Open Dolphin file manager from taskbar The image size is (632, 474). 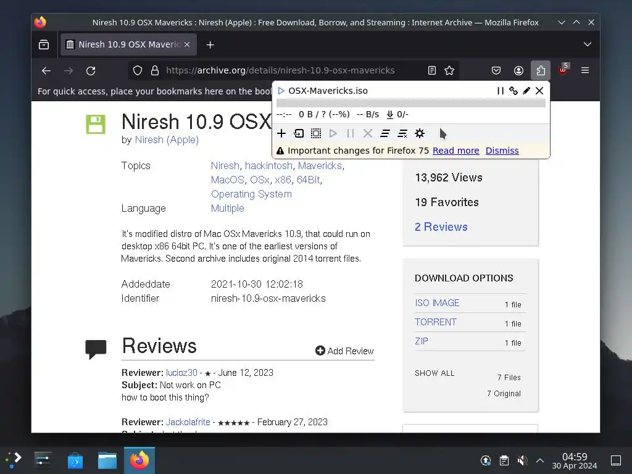coord(107,460)
